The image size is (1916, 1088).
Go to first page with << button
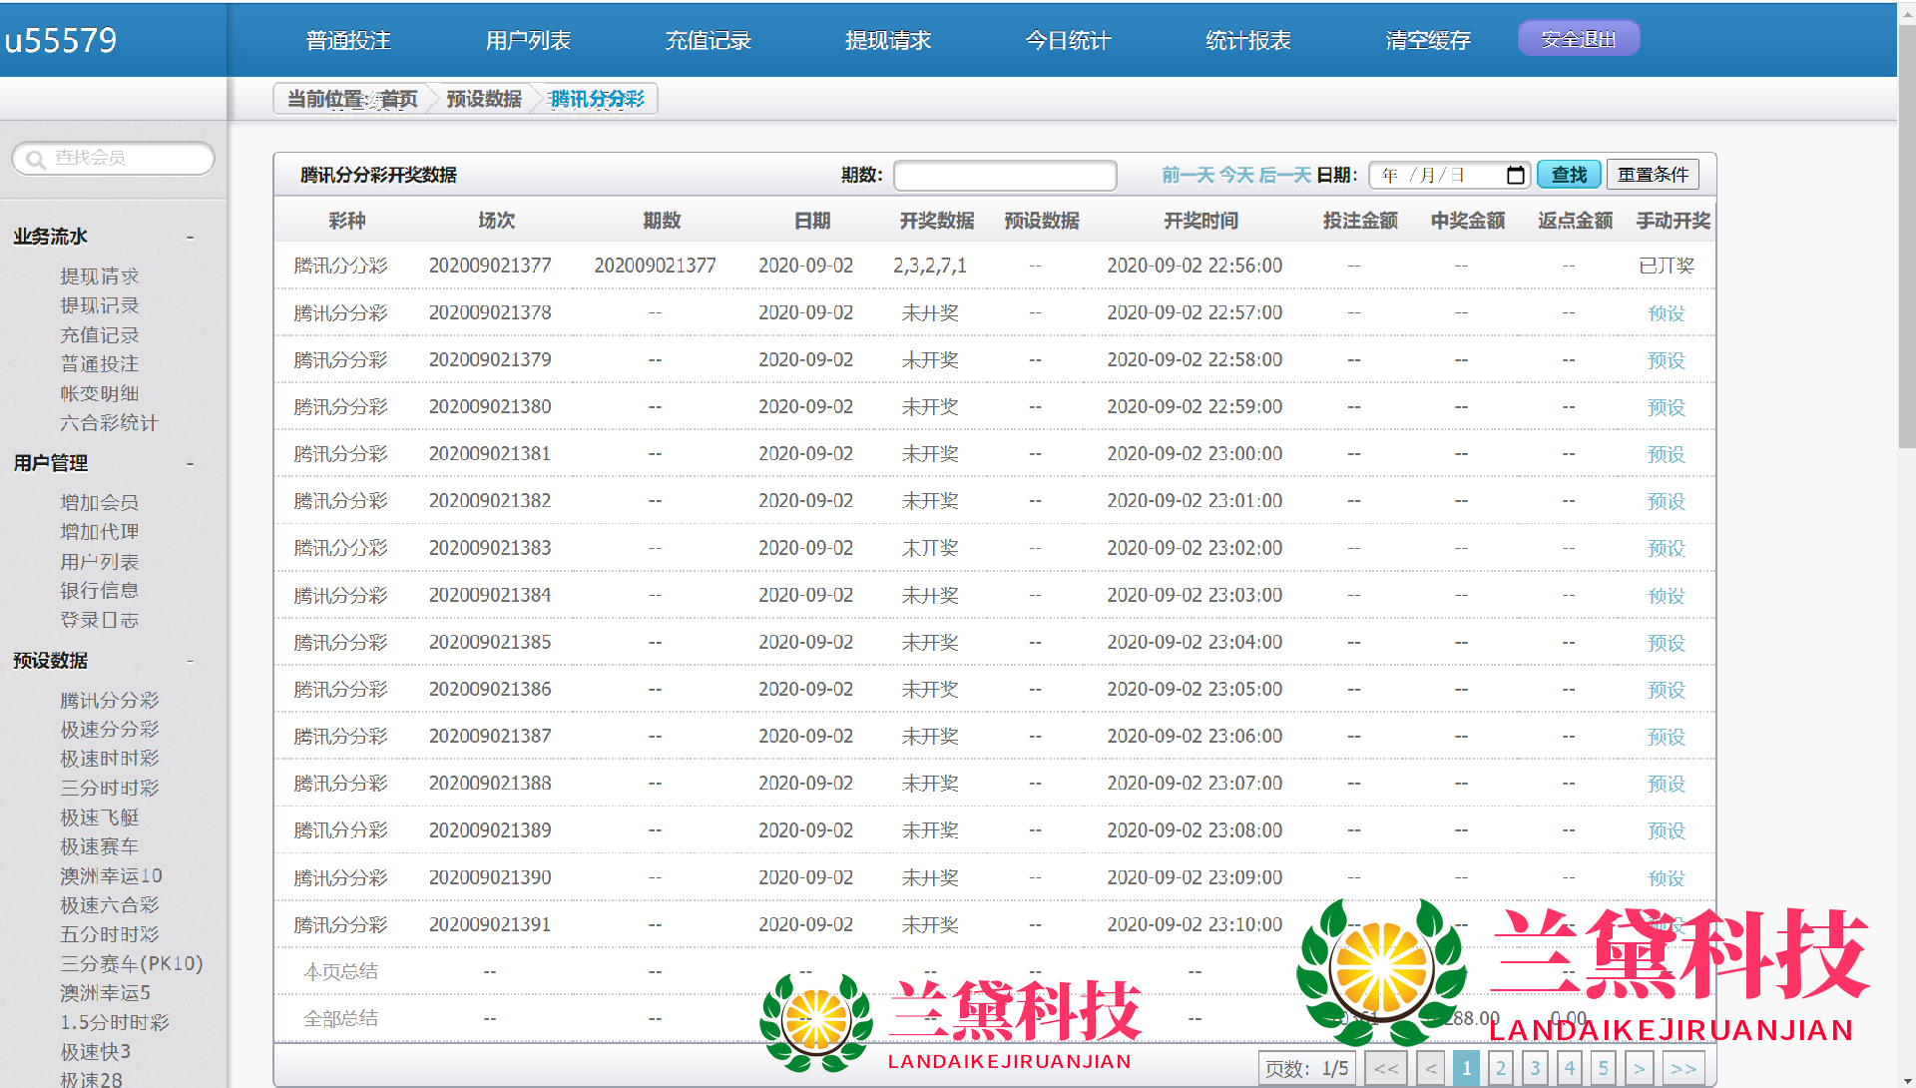pyautogui.click(x=1386, y=1068)
